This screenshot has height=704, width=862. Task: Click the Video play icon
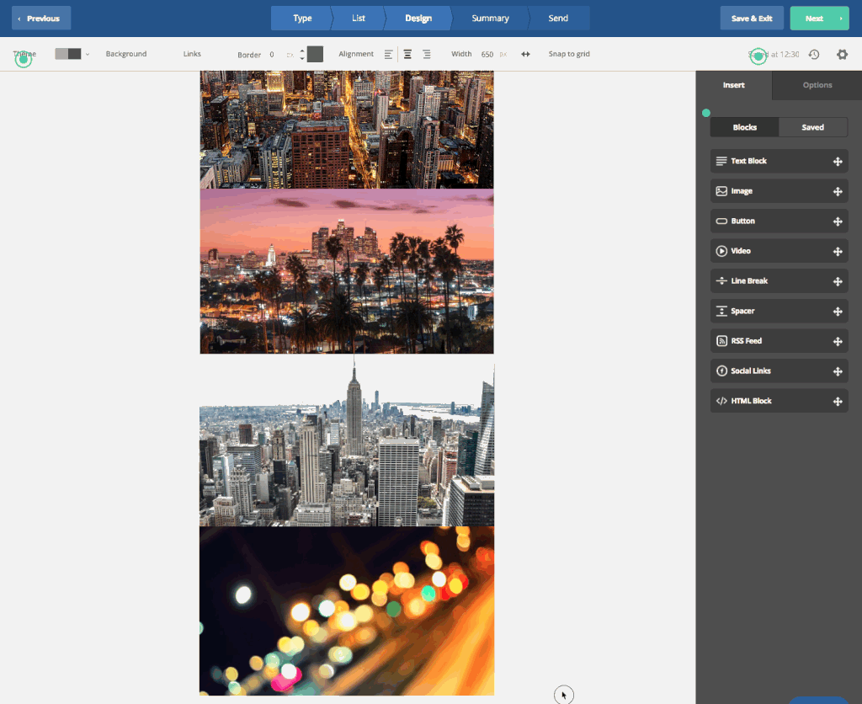click(721, 251)
